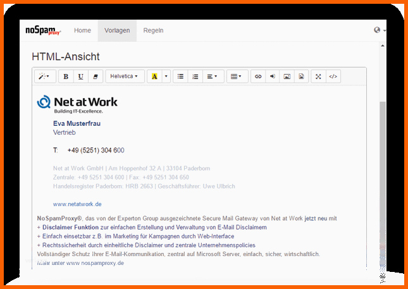Click the eraser remove-format icon
This screenshot has height=289, width=408.
point(96,77)
